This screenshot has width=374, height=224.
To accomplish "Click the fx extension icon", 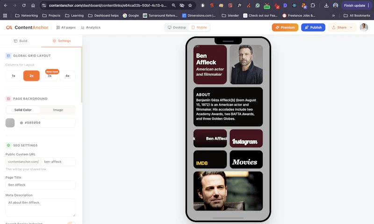I will pyautogui.click(x=239, y=5).
